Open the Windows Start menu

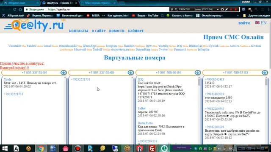(5, 148)
